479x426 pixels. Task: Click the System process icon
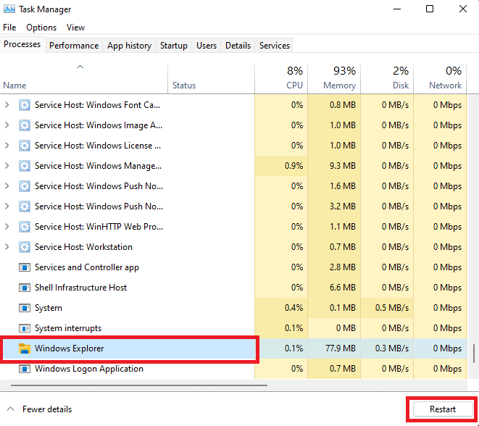pyautogui.click(x=24, y=308)
